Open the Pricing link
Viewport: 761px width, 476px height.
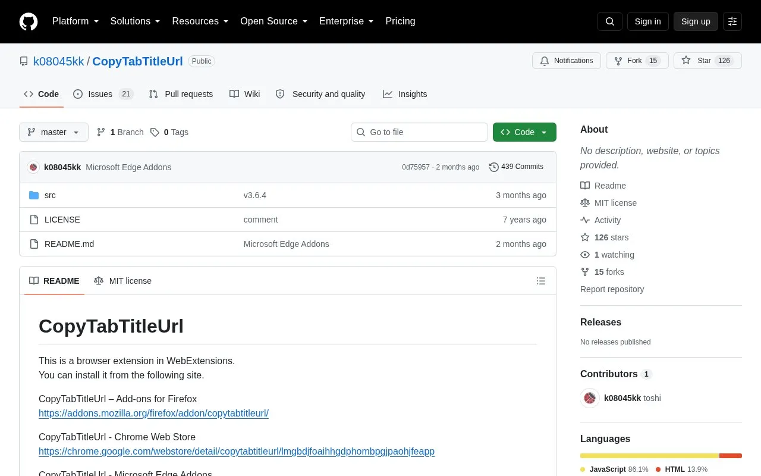coord(400,21)
